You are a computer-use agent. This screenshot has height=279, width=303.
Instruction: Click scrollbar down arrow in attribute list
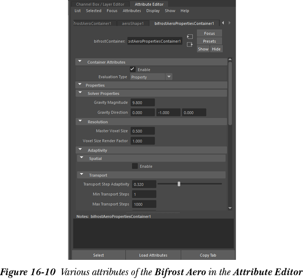pyautogui.click(x=230, y=208)
